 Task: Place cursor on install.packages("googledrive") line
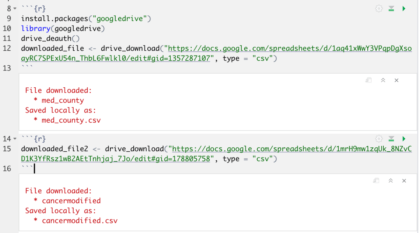pos(86,18)
